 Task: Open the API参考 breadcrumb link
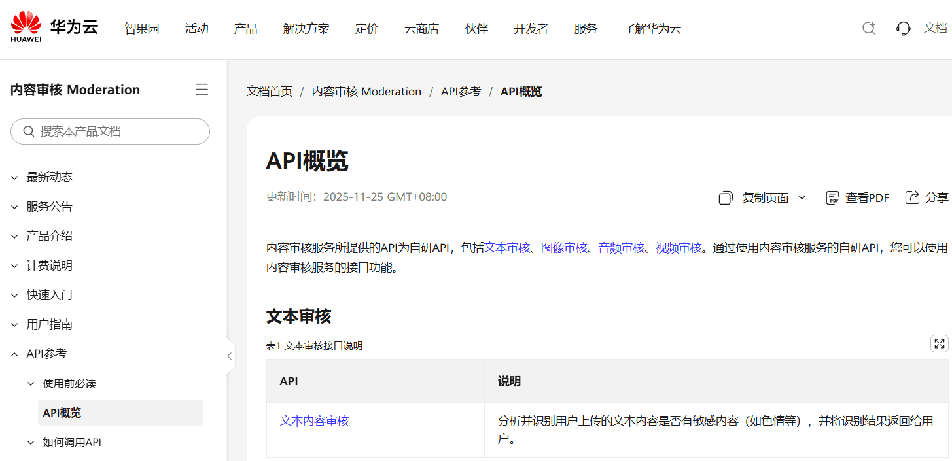(x=461, y=92)
